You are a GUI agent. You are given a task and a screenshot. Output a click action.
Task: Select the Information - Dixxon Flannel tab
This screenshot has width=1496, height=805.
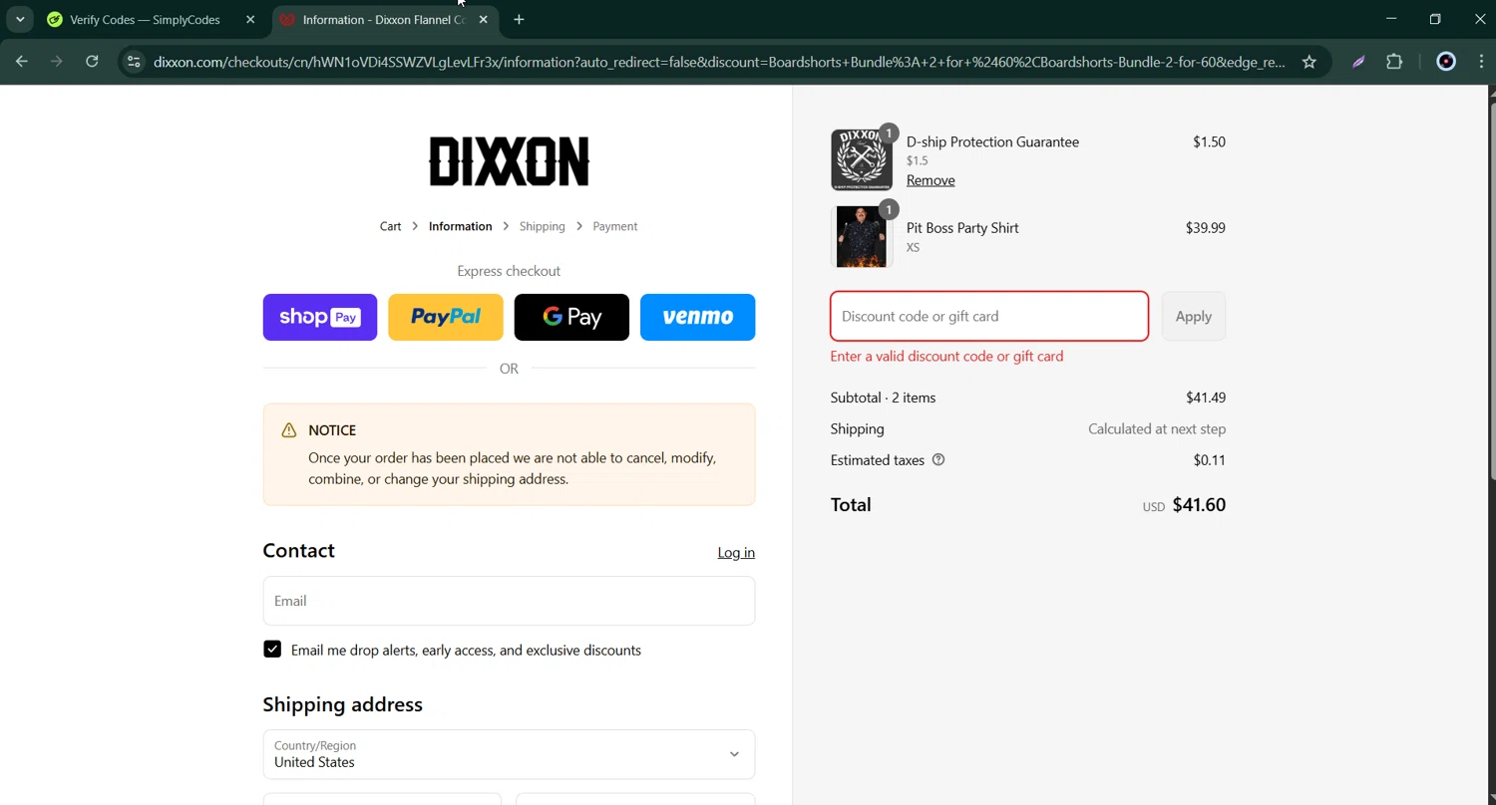[384, 20]
